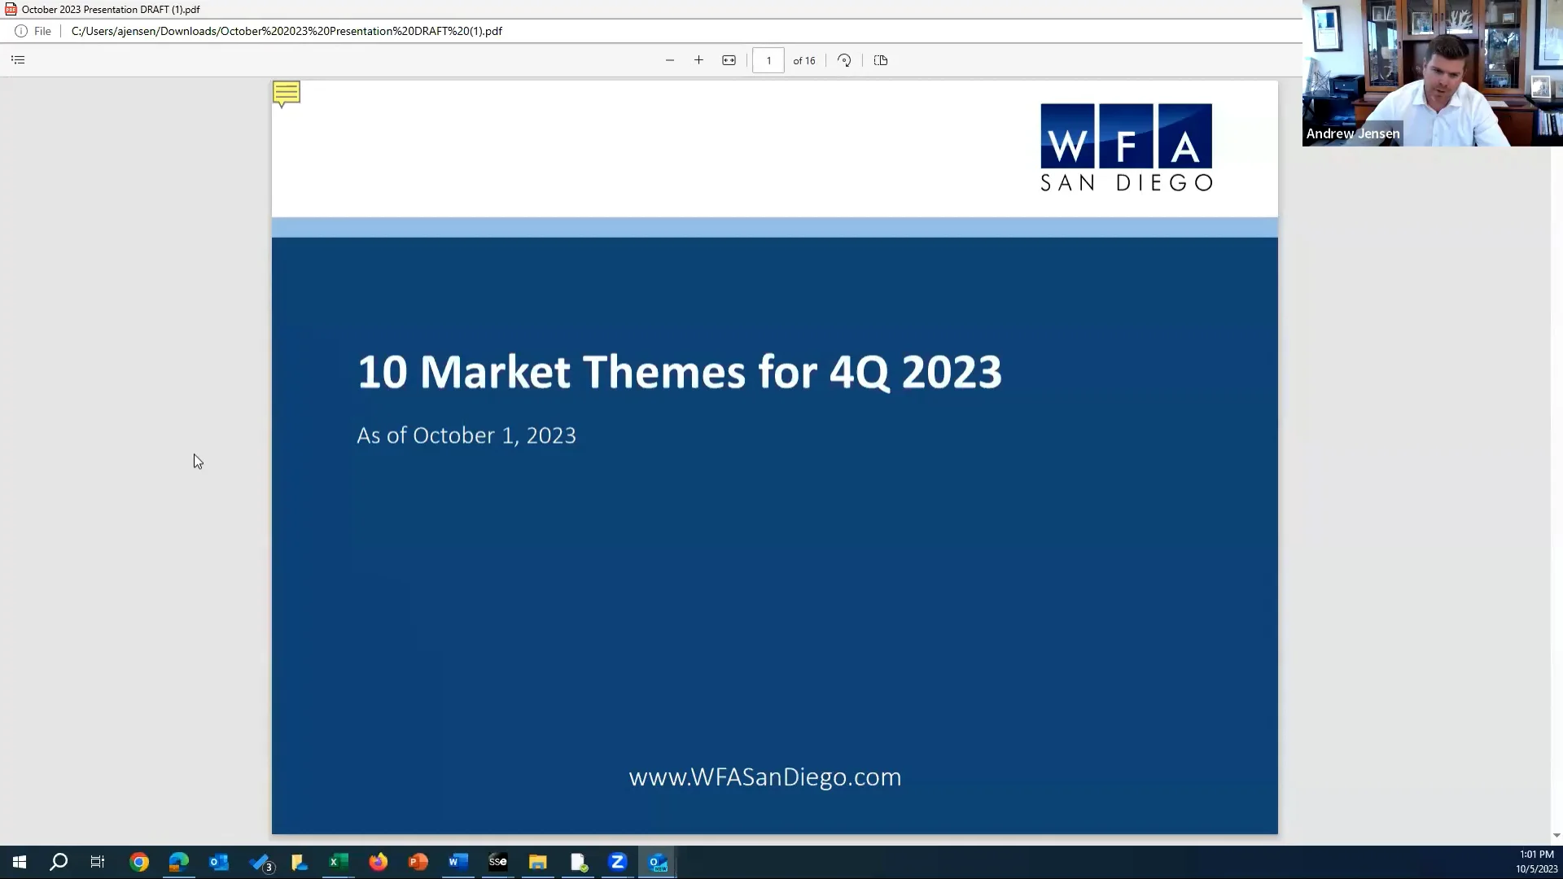Click the scroll down arrow at right edge

tap(1556, 836)
